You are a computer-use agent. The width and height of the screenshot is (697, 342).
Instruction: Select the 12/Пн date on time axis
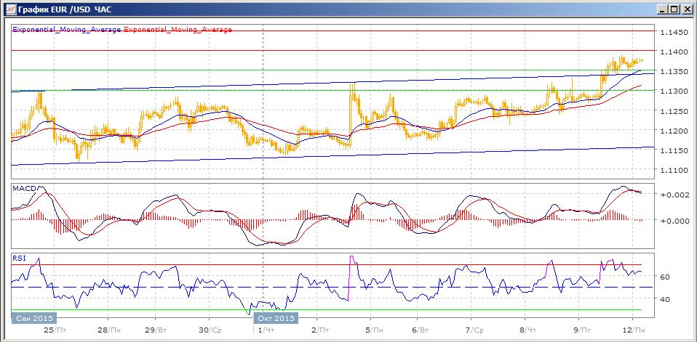pyautogui.click(x=633, y=330)
